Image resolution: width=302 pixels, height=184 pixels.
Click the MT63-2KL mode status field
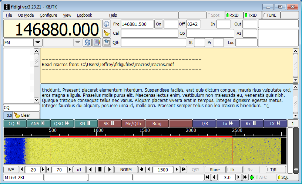23,177
